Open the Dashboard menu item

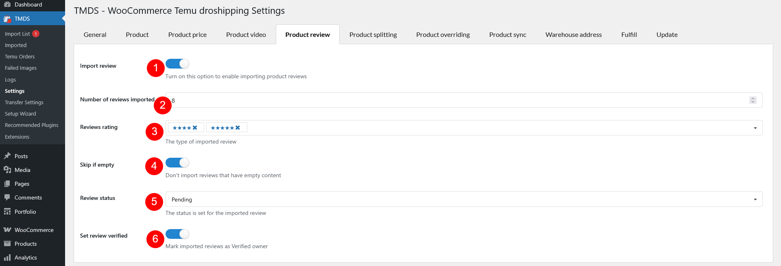coord(33,5)
